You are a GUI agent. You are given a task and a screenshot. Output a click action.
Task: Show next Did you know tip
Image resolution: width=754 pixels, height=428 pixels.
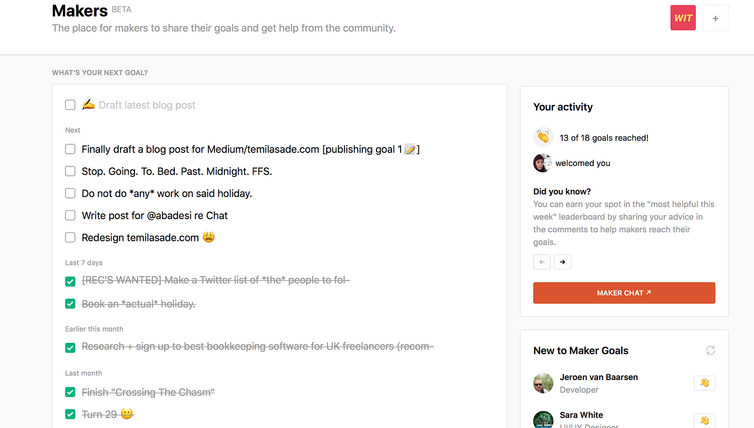563,262
